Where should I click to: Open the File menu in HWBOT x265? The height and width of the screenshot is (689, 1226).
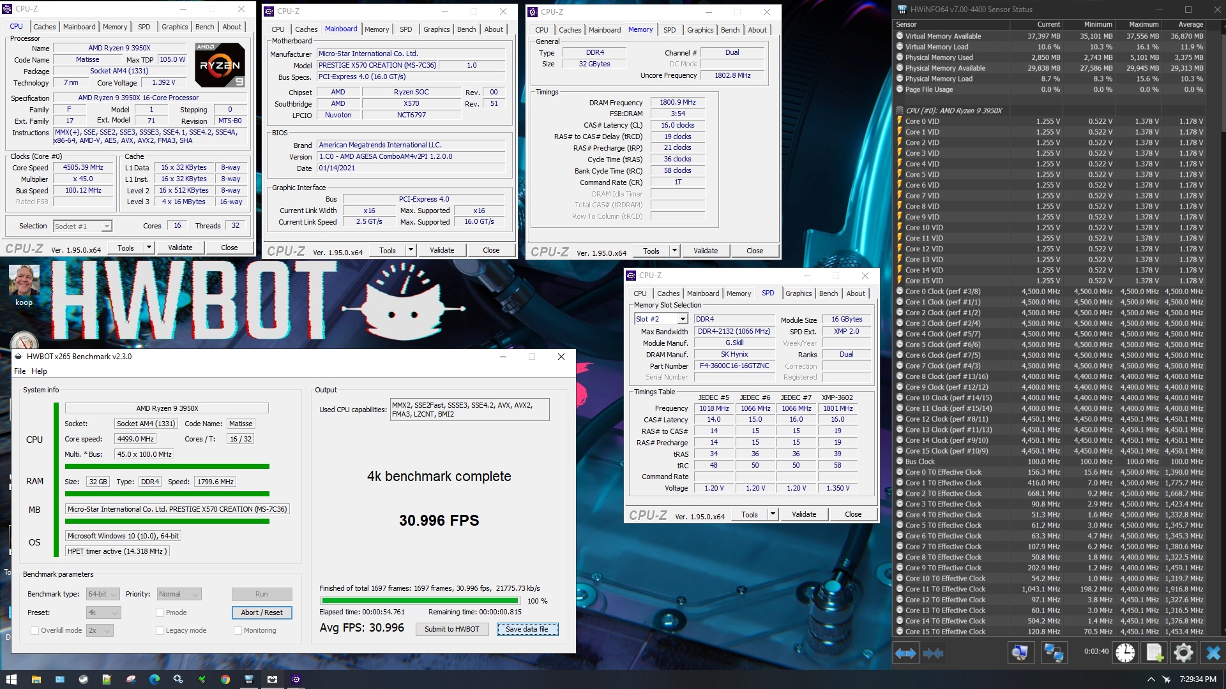click(20, 371)
